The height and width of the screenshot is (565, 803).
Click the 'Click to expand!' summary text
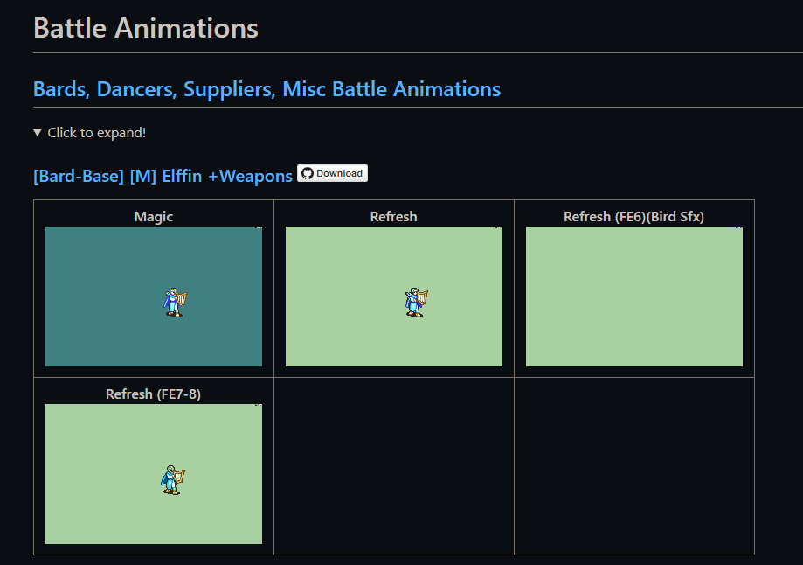[97, 133]
